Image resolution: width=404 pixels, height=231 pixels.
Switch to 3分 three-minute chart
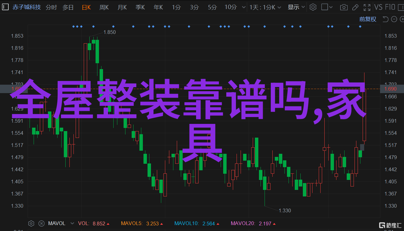(194, 7)
